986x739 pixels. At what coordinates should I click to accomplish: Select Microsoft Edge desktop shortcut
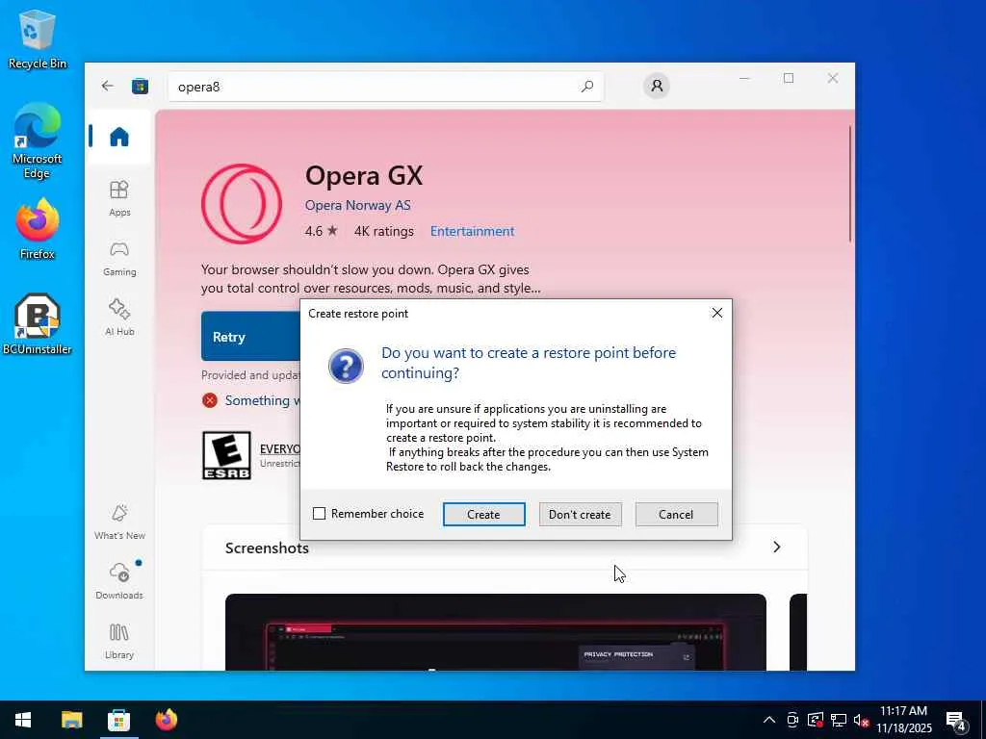[x=38, y=140]
